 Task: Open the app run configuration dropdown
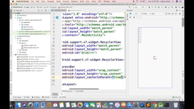click(x=136, y=7)
